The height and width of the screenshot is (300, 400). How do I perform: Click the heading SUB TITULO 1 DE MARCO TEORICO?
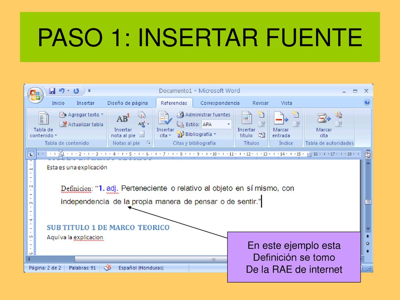coord(108,227)
